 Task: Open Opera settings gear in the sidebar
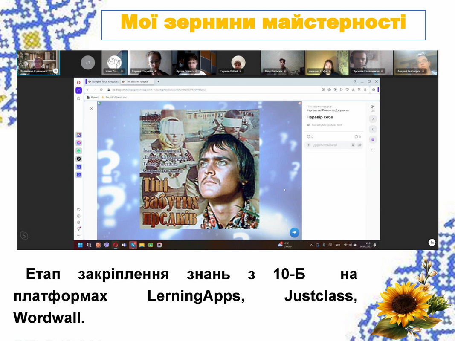pos(78,222)
